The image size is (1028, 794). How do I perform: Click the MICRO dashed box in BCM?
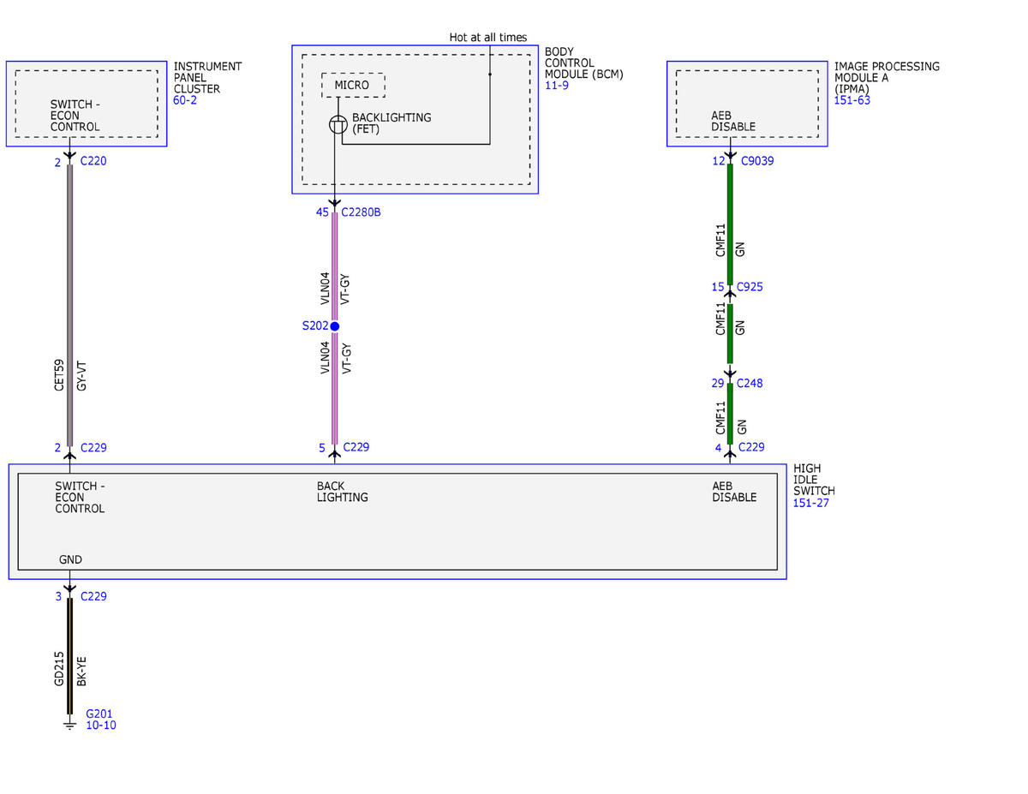tap(353, 86)
